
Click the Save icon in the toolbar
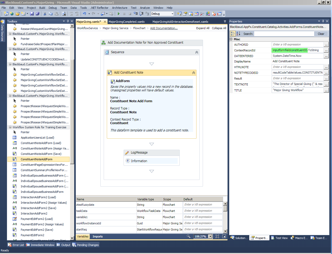point(32,14)
